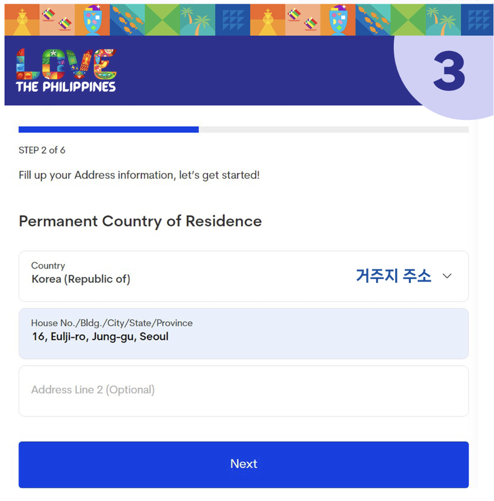Image resolution: width=494 pixels, height=501 pixels.
Task: Select the Korea (Republic of) country field
Action: [243, 276]
